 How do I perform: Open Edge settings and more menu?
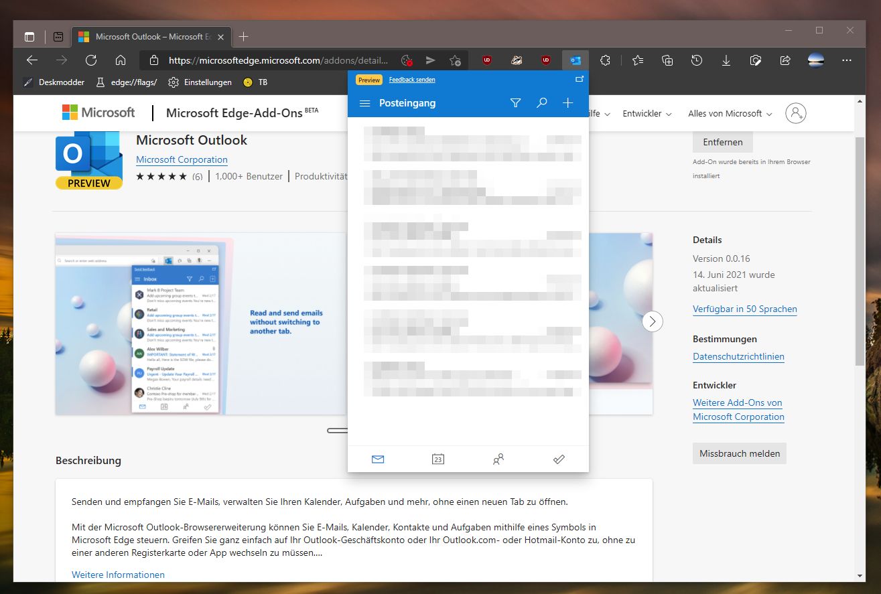(x=847, y=60)
